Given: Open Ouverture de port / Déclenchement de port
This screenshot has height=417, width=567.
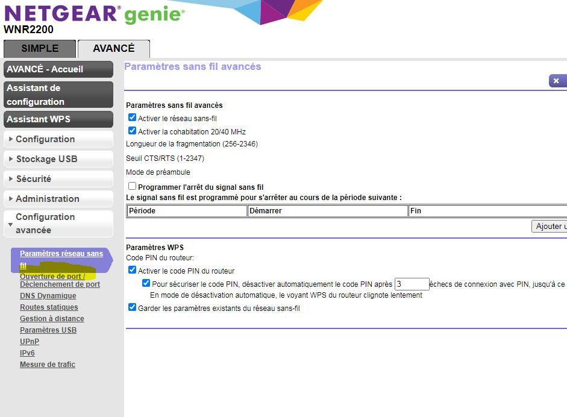Looking at the screenshot, I should point(60,280).
